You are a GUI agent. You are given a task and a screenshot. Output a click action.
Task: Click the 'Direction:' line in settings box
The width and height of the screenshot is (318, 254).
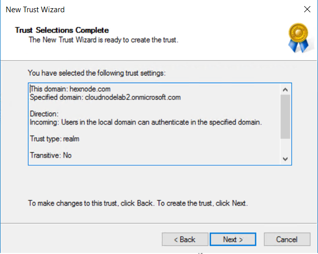coord(44,114)
